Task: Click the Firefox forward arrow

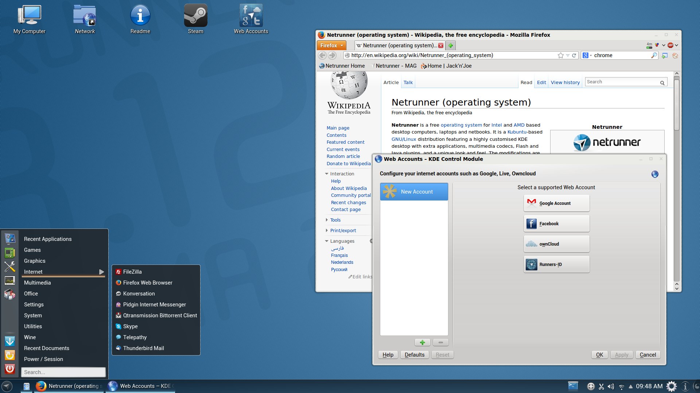Action: 332,55
